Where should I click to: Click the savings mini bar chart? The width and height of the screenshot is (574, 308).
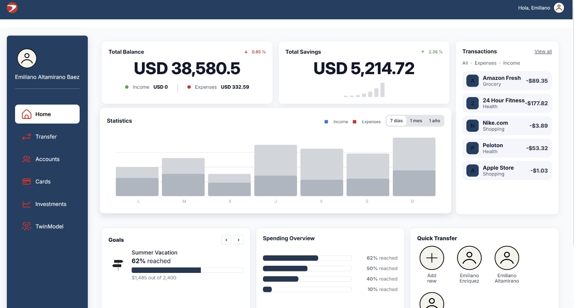(x=364, y=90)
